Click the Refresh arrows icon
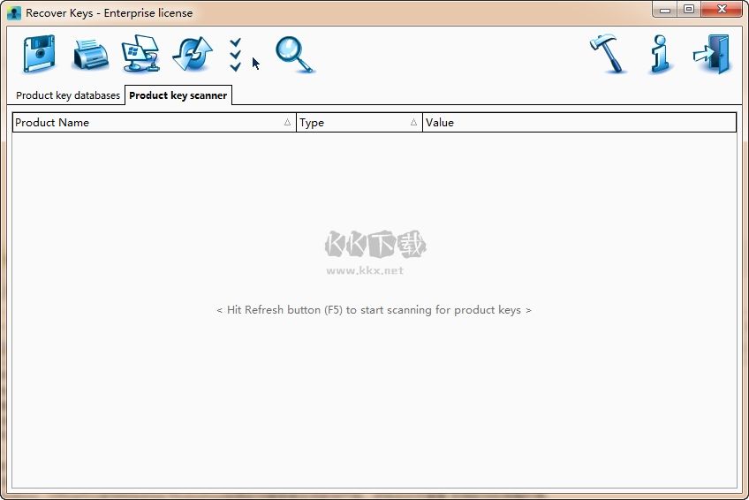Screen dimensions: 749x500 click(193, 54)
